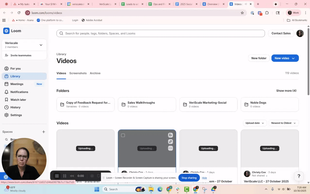Viewport: 310px width, 194px height.
Task: Show more folders with Show more (4)
Action: (x=286, y=91)
